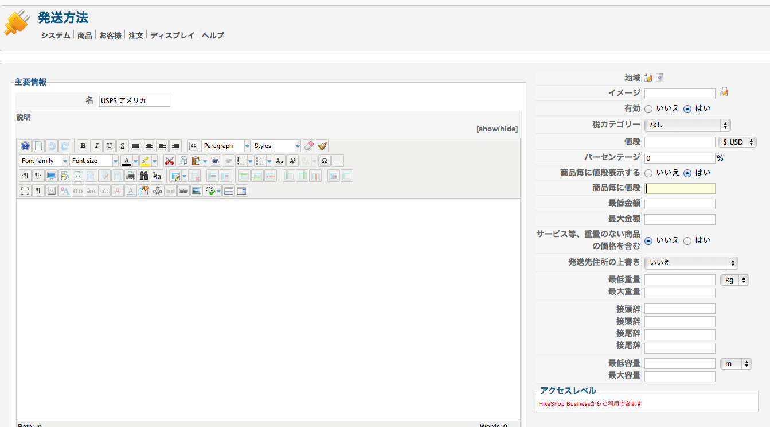Click the scissors cut icon
The image size is (770, 427).
point(169,161)
